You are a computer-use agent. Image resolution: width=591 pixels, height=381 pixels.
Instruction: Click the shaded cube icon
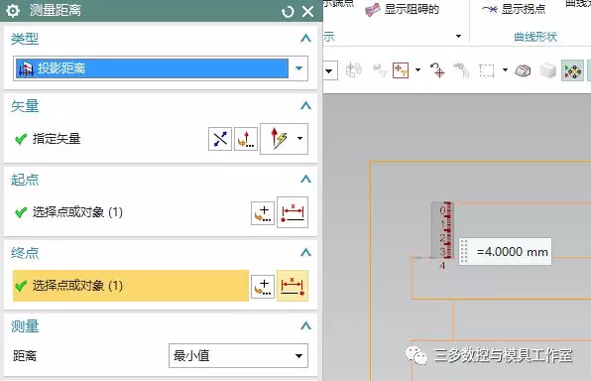[548, 70]
